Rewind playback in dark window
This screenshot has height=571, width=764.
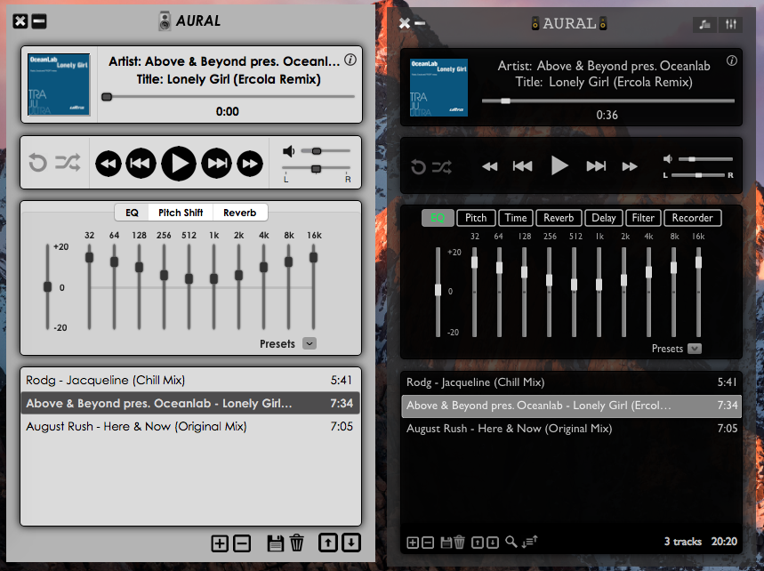490,166
